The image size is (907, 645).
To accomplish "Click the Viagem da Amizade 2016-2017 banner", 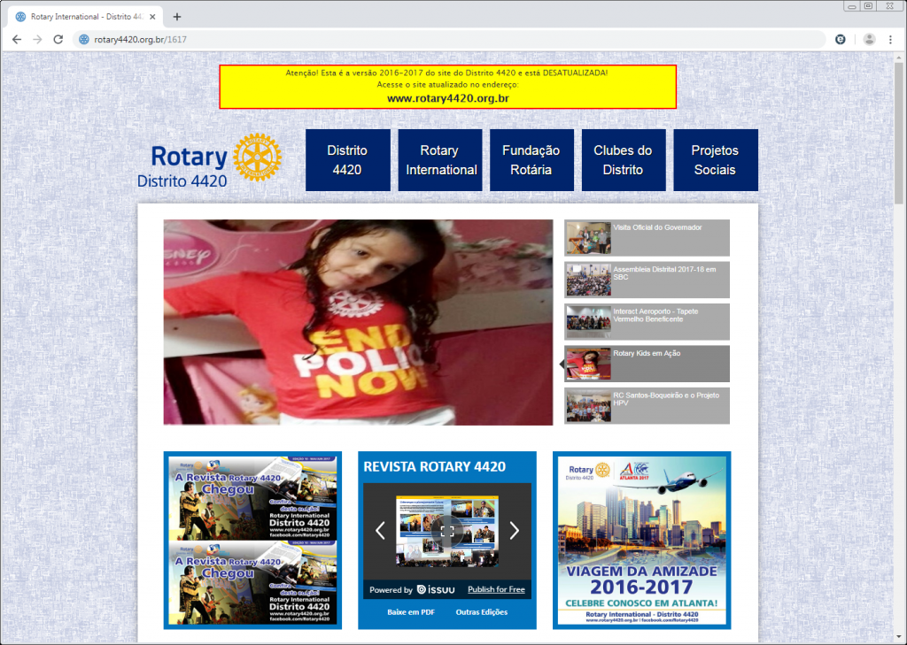I will pyautogui.click(x=641, y=541).
